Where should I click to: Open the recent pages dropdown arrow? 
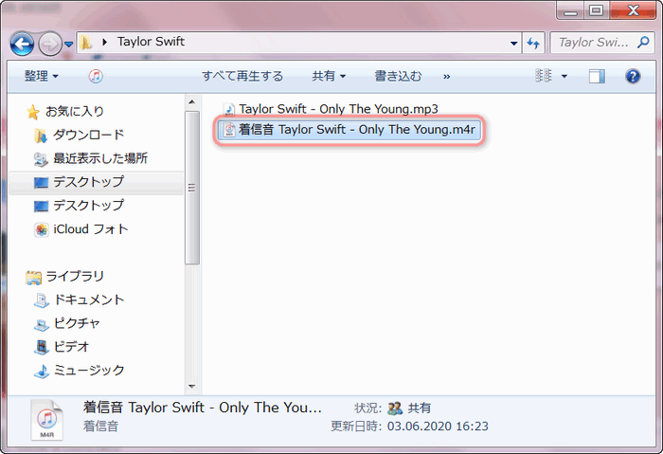[68, 44]
